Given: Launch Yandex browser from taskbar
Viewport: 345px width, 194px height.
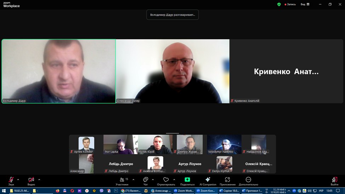Looking at the screenshot, I should tap(87, 191).
